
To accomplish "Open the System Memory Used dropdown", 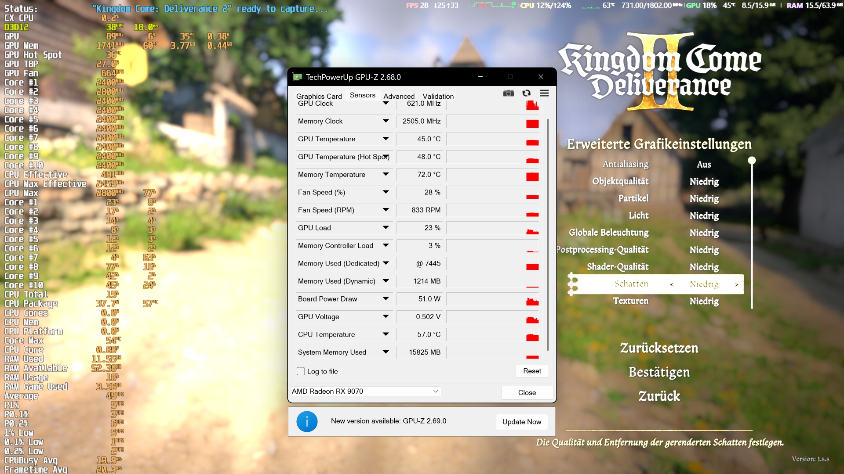I will (386, 352).
